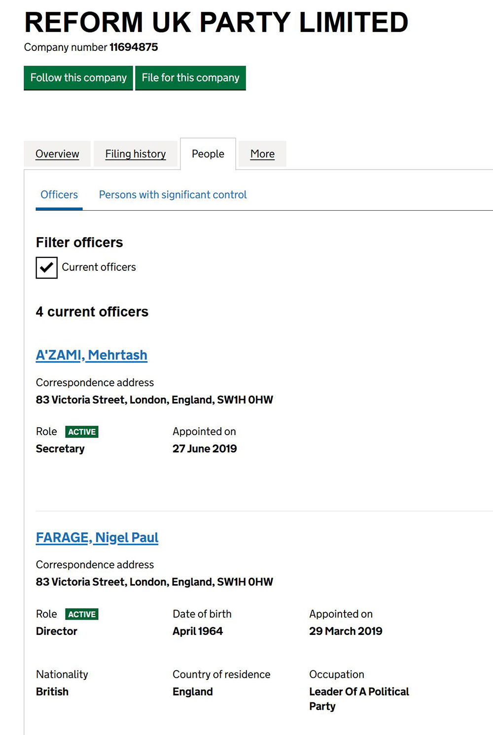Click the April 1964 date of birth

click(198, 631)
